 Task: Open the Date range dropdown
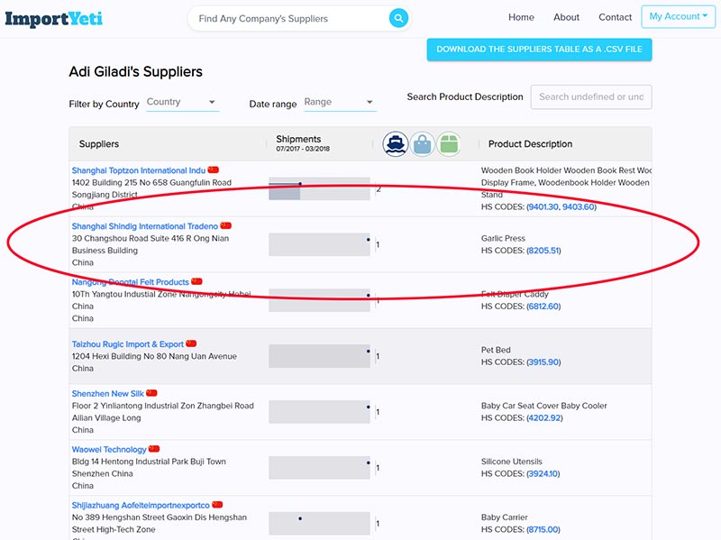(x=340, y=102)
